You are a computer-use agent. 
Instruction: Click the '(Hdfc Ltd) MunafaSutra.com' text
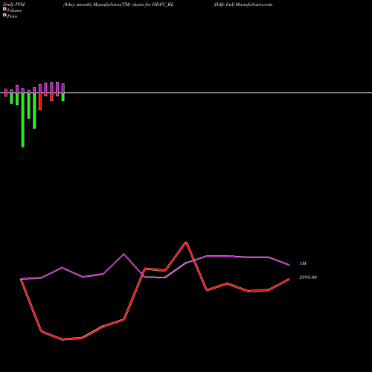(x=243, y=4)
